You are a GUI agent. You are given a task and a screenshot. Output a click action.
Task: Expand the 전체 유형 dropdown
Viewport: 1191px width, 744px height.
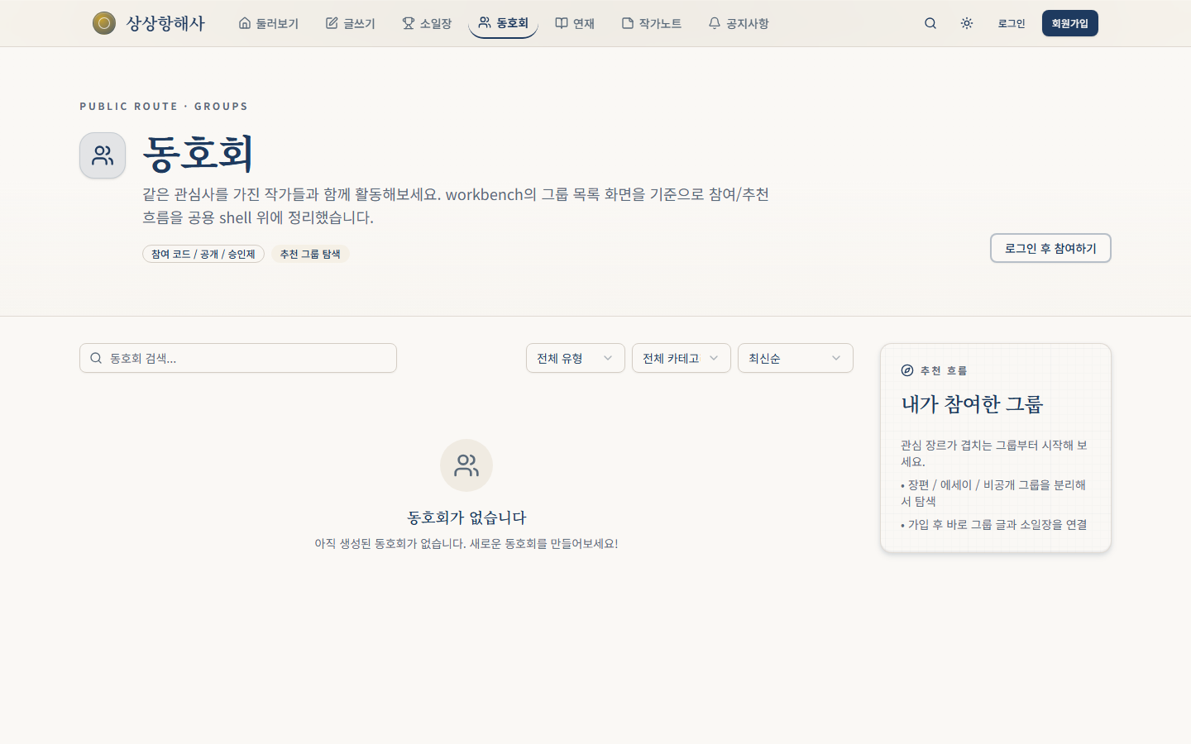coord(576,358)
